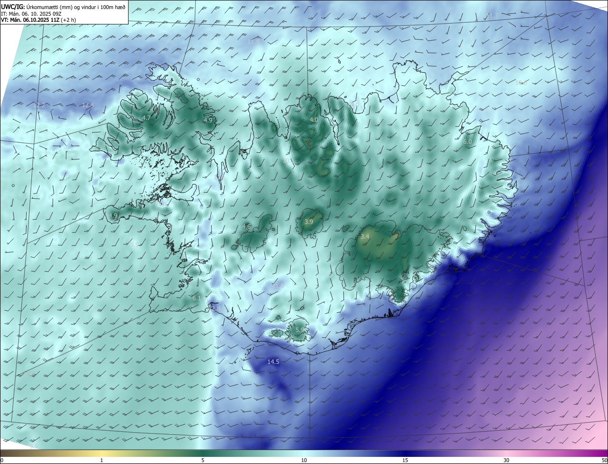Click the 10 tick label on color scale
The height and width of the screenshot is (464, 608).
click(304, 460)
